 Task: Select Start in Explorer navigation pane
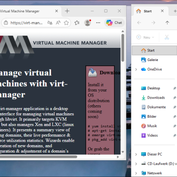[x=154, y=50]
